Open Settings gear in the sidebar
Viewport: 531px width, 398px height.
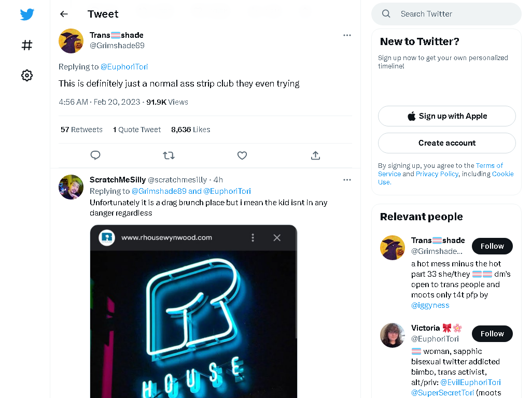tap(27, 75)
